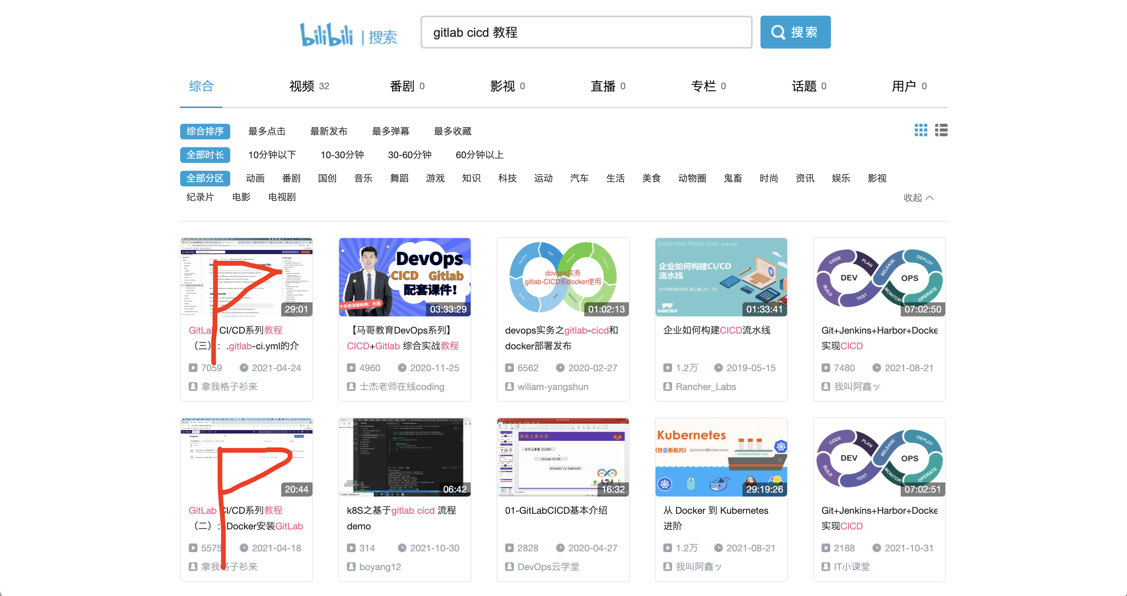The image size is (1127, 596).
Task: Open the 综合 tab
Action: tap(201, 86)
